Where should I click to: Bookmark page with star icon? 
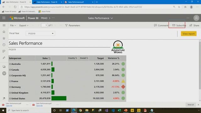click(179, 7)
